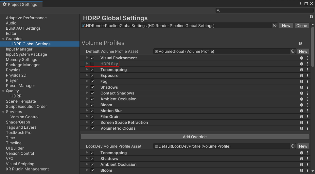Collapse the Services category in sidebar

3,112
